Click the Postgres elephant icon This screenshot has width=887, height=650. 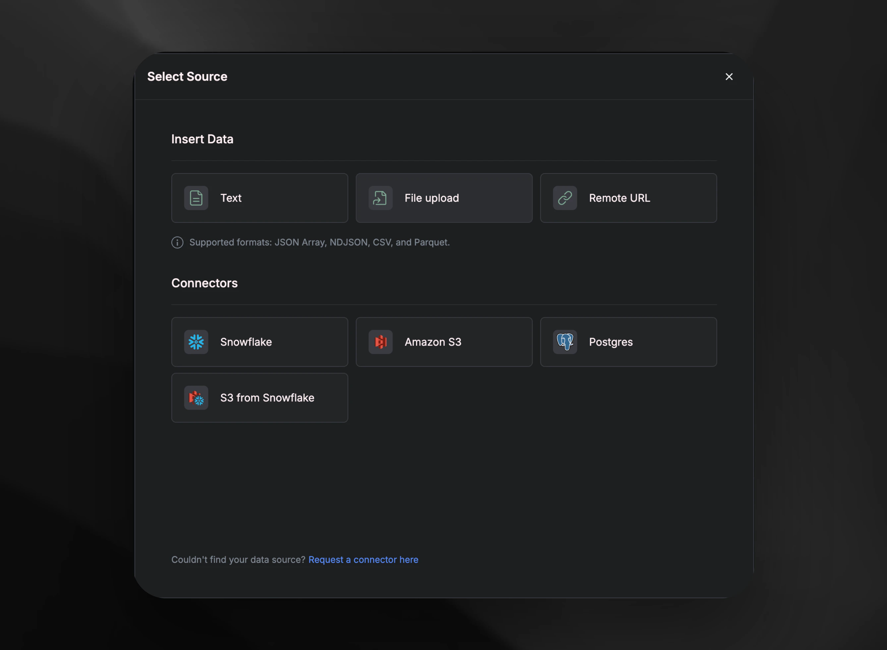[564, 342]
